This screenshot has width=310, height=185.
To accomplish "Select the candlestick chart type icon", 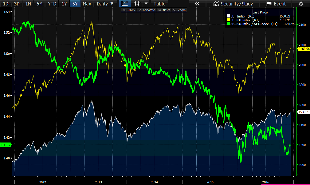I will tap(137, 4).
